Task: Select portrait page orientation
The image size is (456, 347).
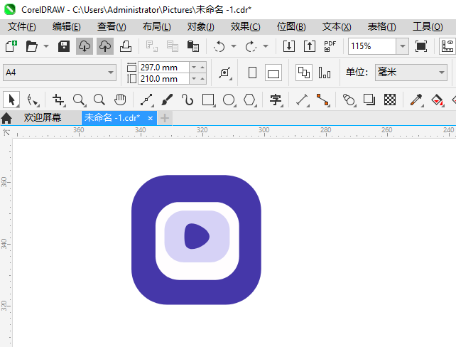Action: pos(252,73)
